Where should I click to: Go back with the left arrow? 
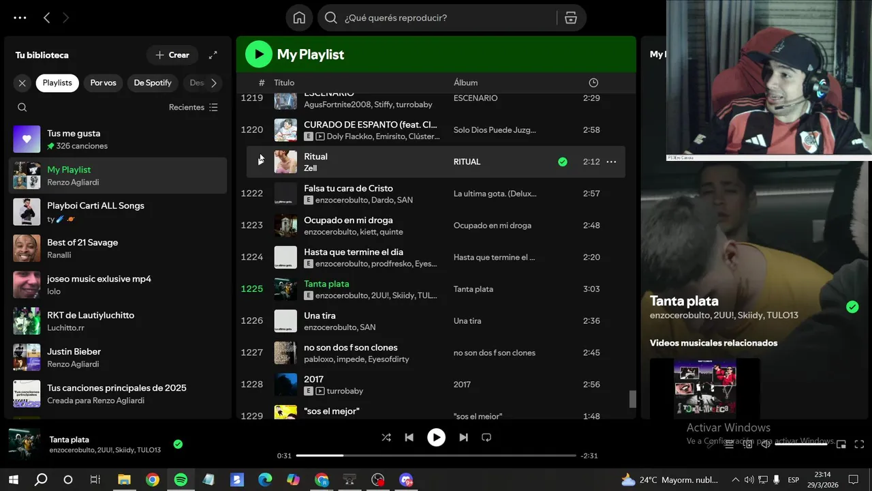[46, 18]
